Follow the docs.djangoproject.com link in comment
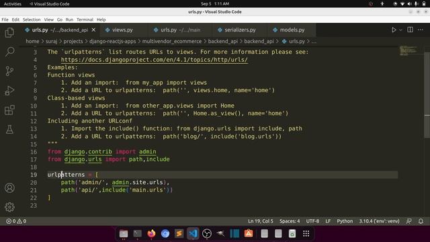The image size is (430, 242). (155, 60)
